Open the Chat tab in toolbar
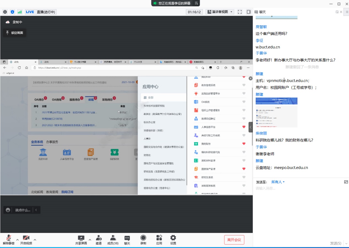 pos(127,239)
